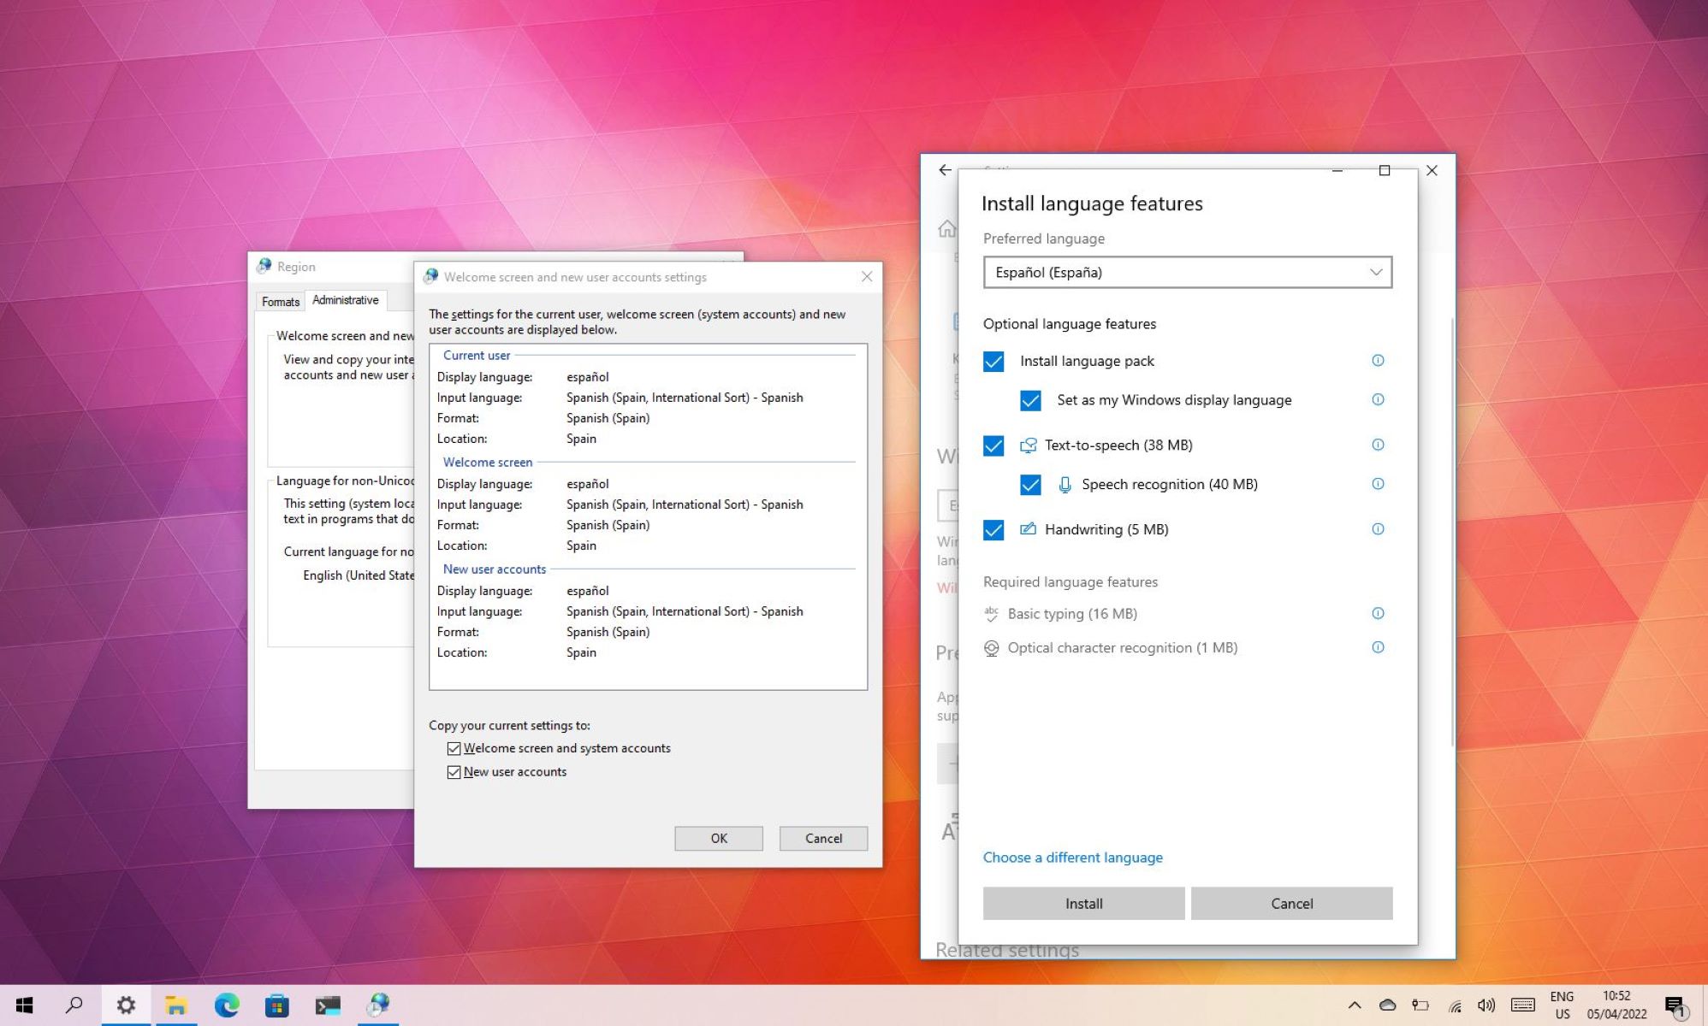This screenshot has height=1026, width=1708.
Task: Select the Administrative tab in Region dialog
Action: pyautogui.click(x=344, y=300)
